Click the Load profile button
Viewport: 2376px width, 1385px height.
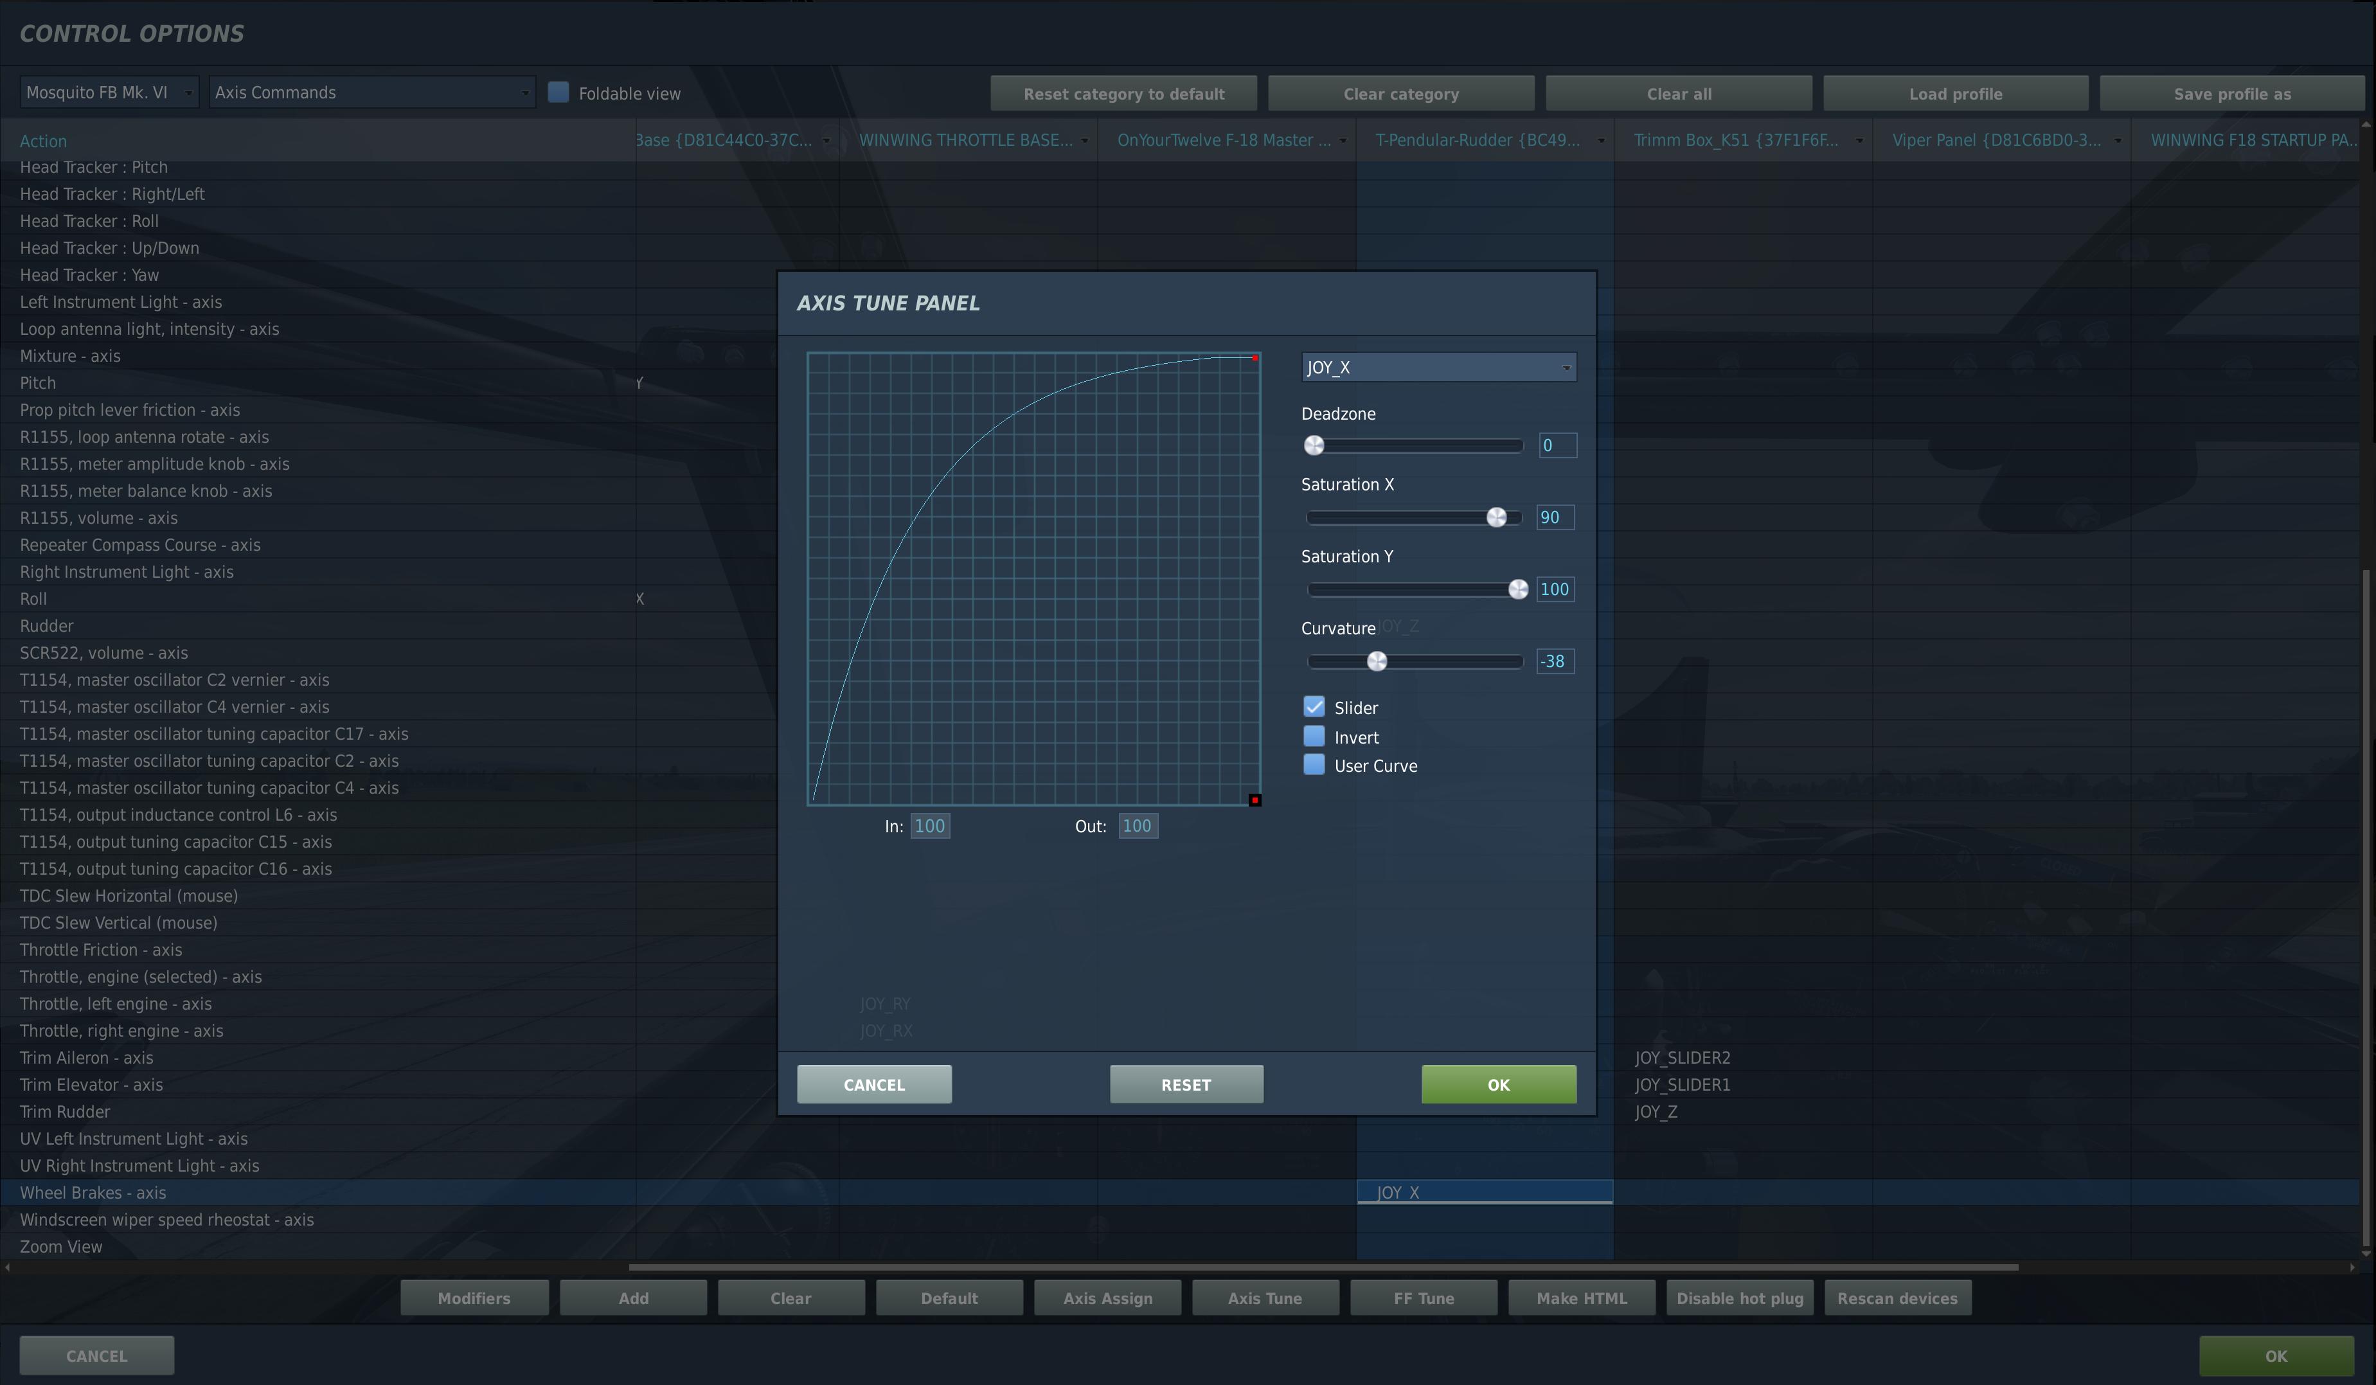pos(1956,93)
